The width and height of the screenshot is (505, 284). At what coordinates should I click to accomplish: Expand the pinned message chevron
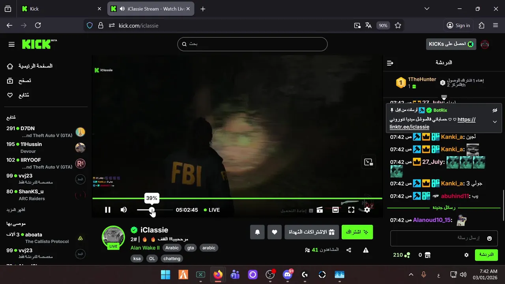[495, 122]
